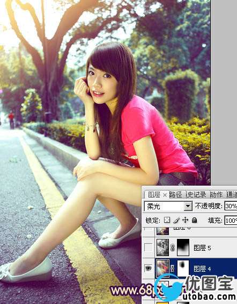Click the 不透明度 opacity field
This screenshot has width=237, height=304.
[x=231, y=206]
